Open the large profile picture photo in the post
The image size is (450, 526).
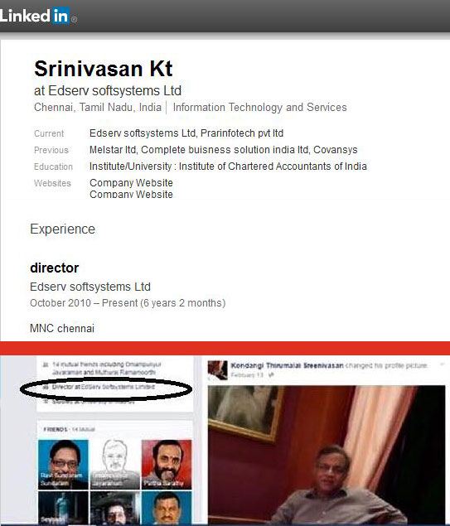click(327, 455)
